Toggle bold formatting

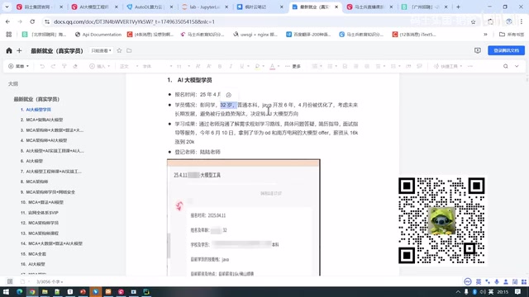pyautogui.click(x=220, y=66)
